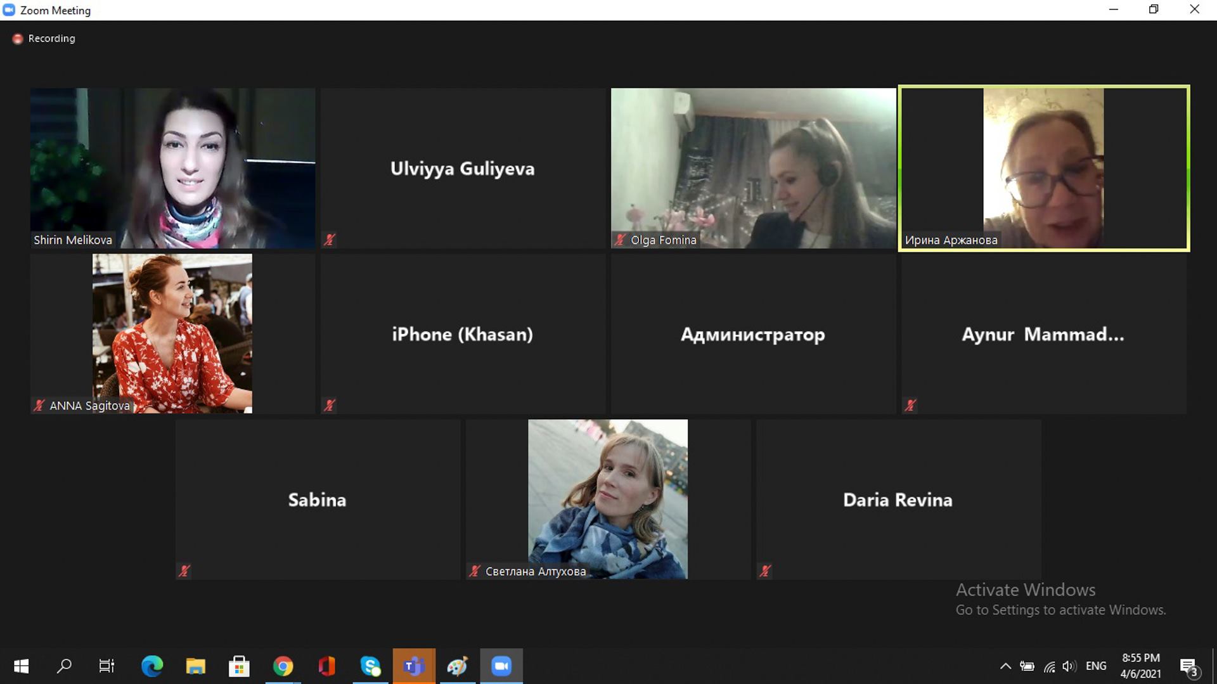The width and height of the screenshot is (1217, 684).
Task: Click ANNA Sagitova's muted microphone icon
Action: point(39,406)
